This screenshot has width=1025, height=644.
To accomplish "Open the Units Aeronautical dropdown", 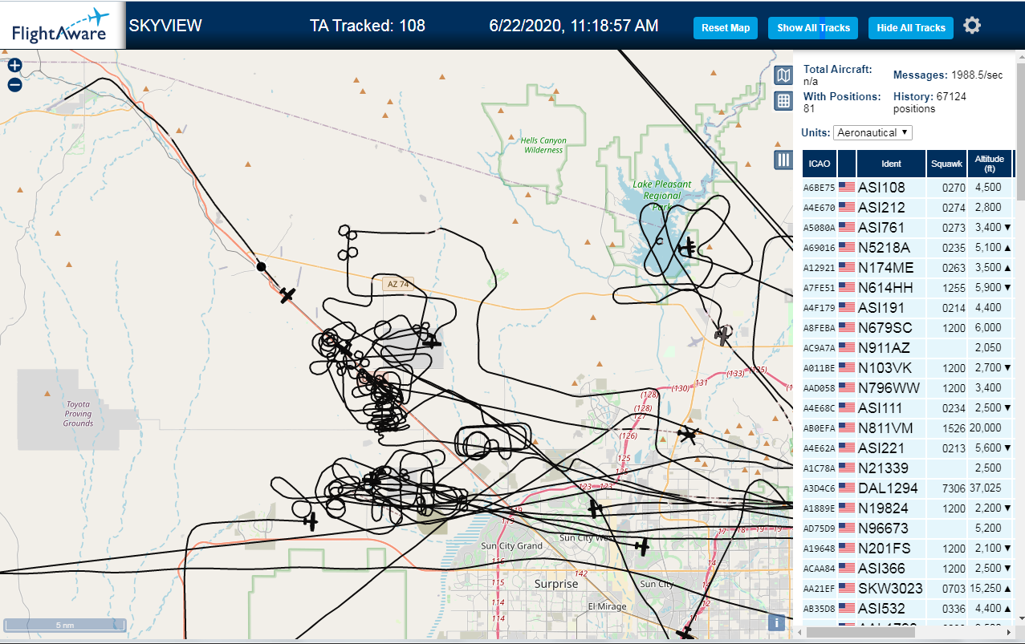I will click(872, 132).
